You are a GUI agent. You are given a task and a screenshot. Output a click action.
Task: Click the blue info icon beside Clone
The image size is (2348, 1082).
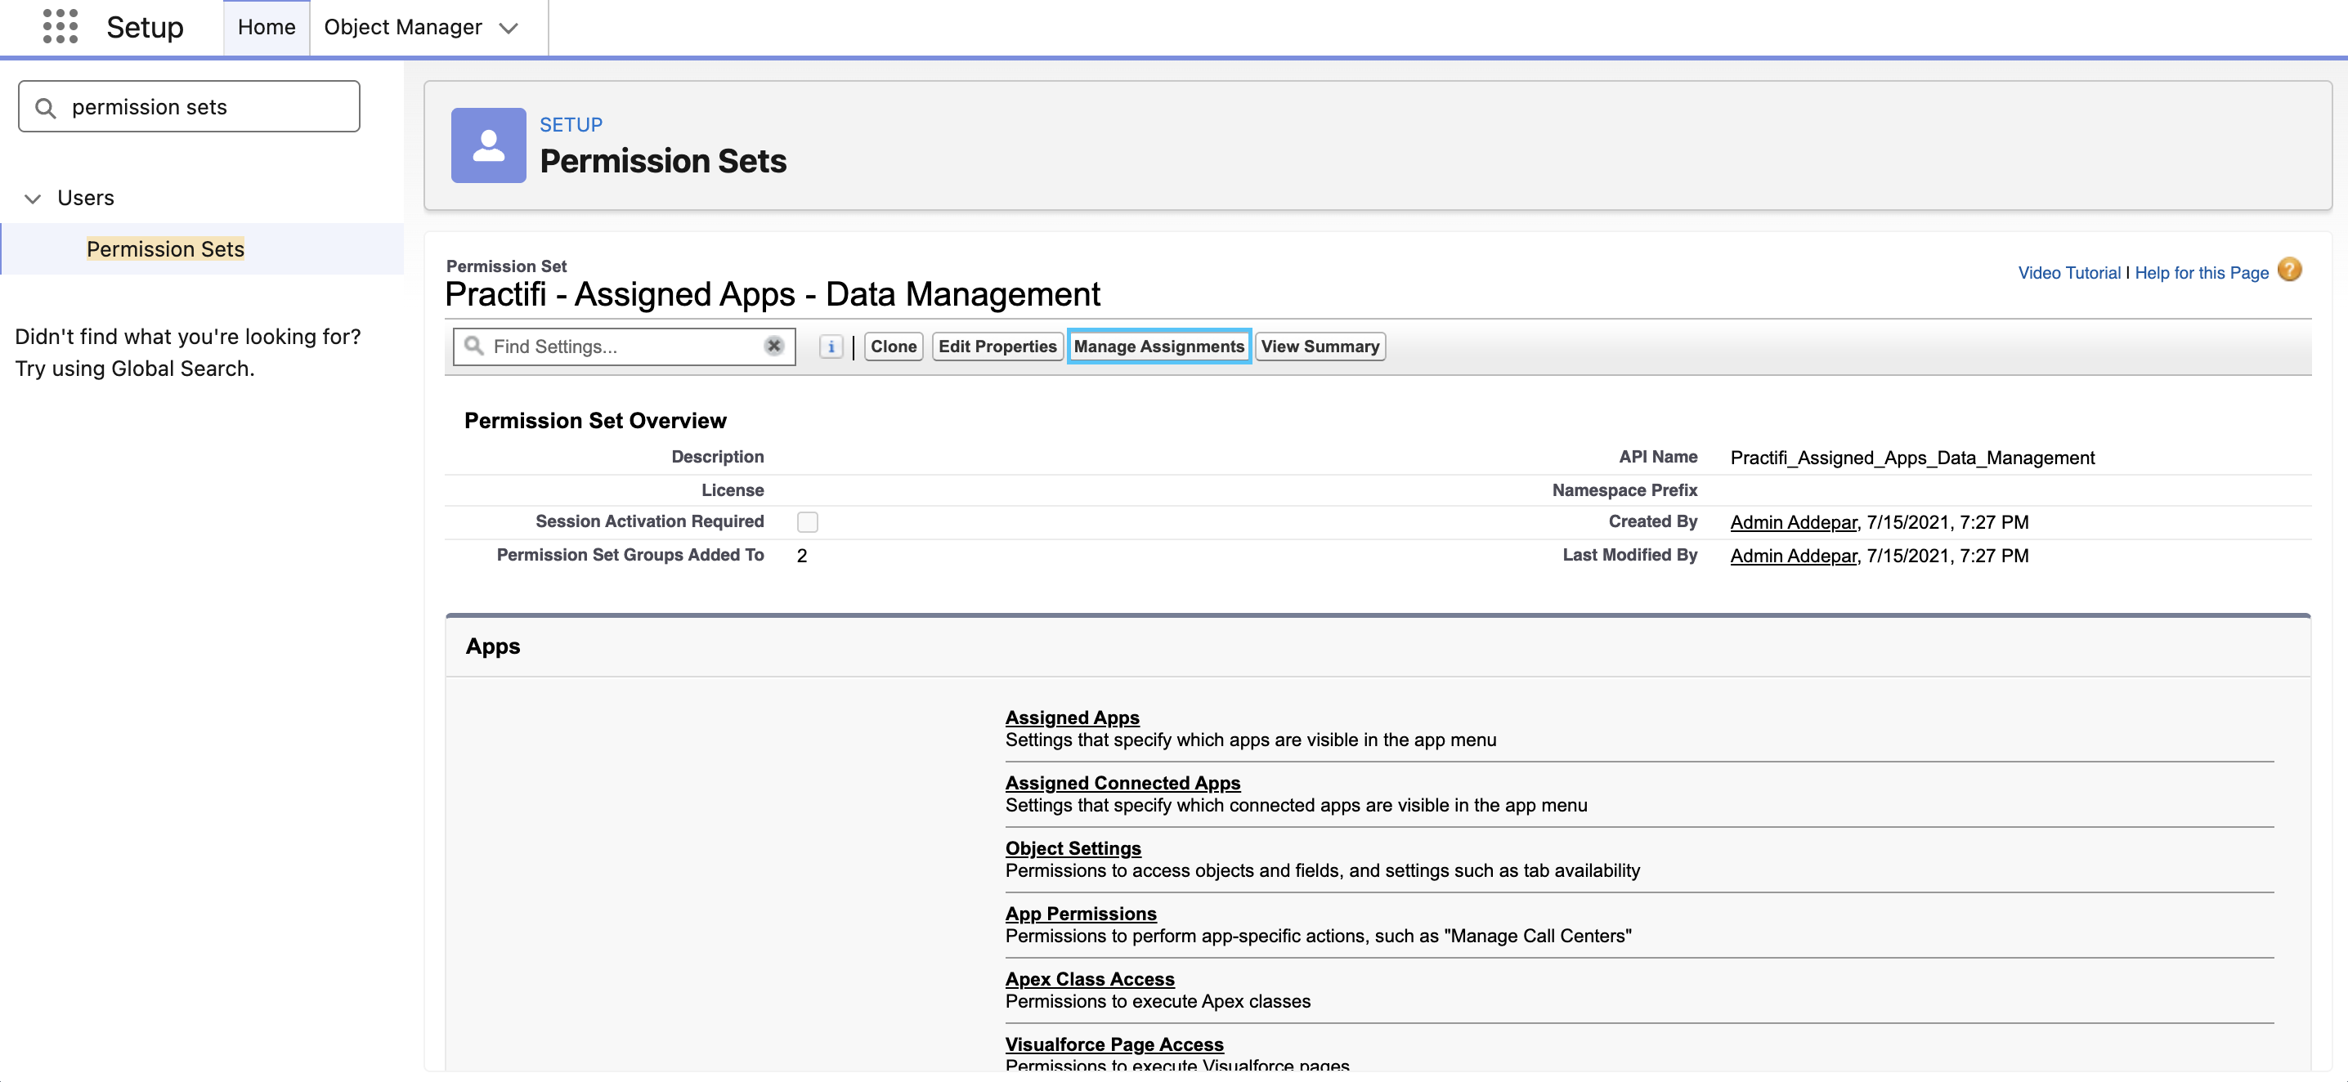[831, 347]
